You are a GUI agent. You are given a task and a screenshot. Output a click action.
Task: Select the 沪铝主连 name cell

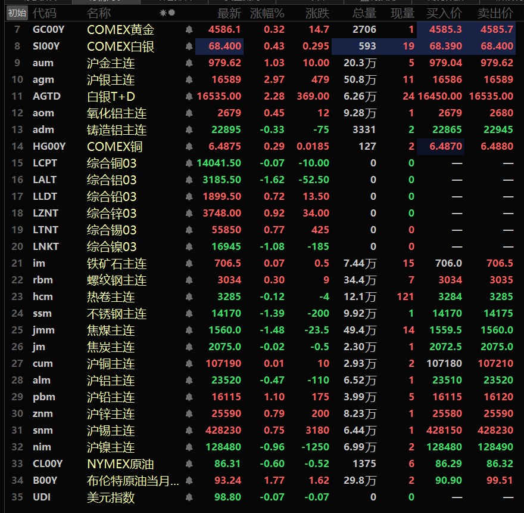[x=111, y=381]
